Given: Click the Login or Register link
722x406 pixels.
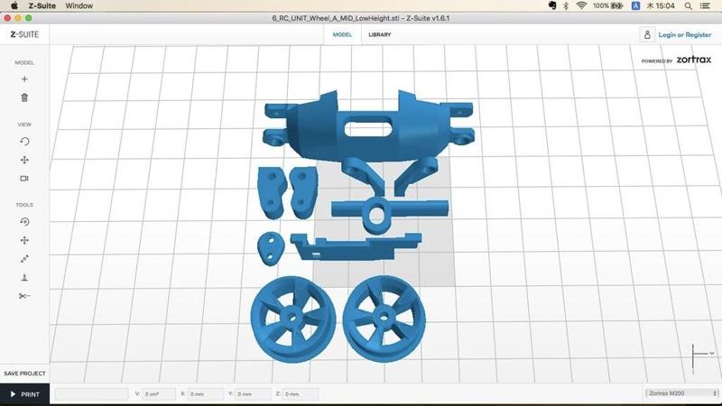Looking at the screenshot, I should 685,34.
